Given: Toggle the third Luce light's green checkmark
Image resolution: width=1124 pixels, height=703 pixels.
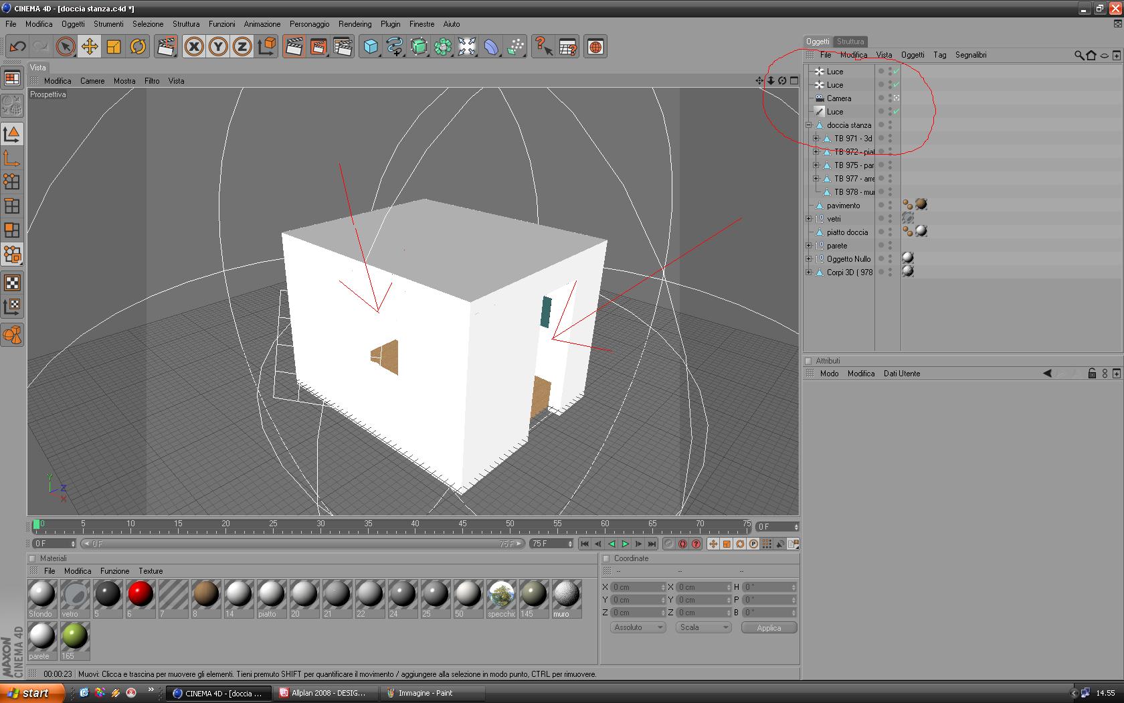Looking at the screenshot, I should [x=897, y=111].
